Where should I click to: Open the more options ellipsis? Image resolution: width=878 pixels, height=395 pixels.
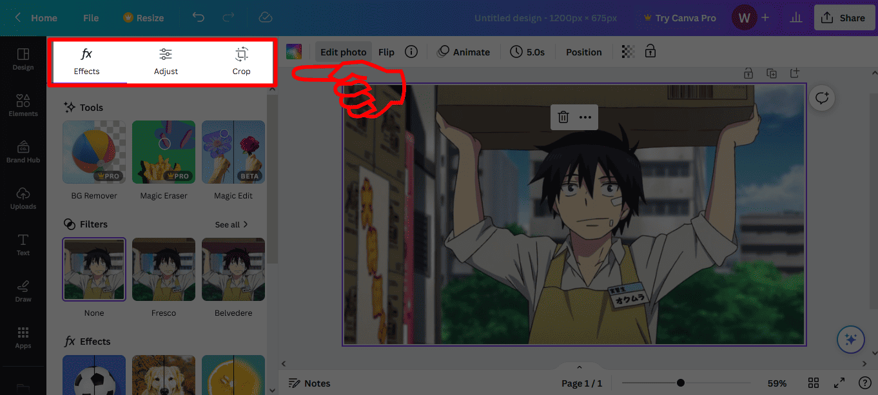585,117
